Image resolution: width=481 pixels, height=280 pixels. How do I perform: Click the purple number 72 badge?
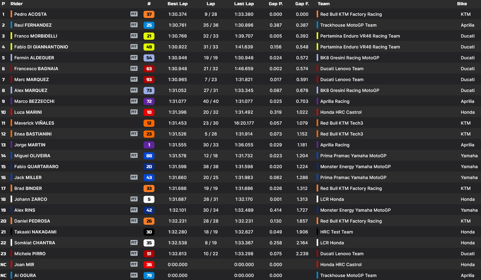149,101
